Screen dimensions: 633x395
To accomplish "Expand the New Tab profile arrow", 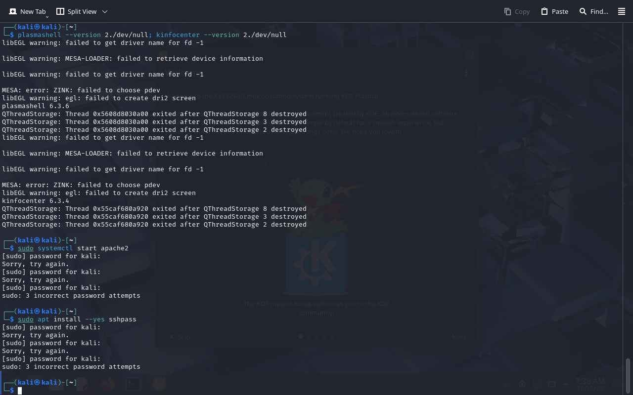I will click(x=47, y=17).
